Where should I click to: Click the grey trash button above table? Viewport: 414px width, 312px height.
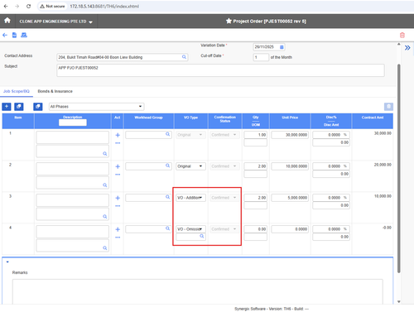pyautogui.click(x=388, y=107)
